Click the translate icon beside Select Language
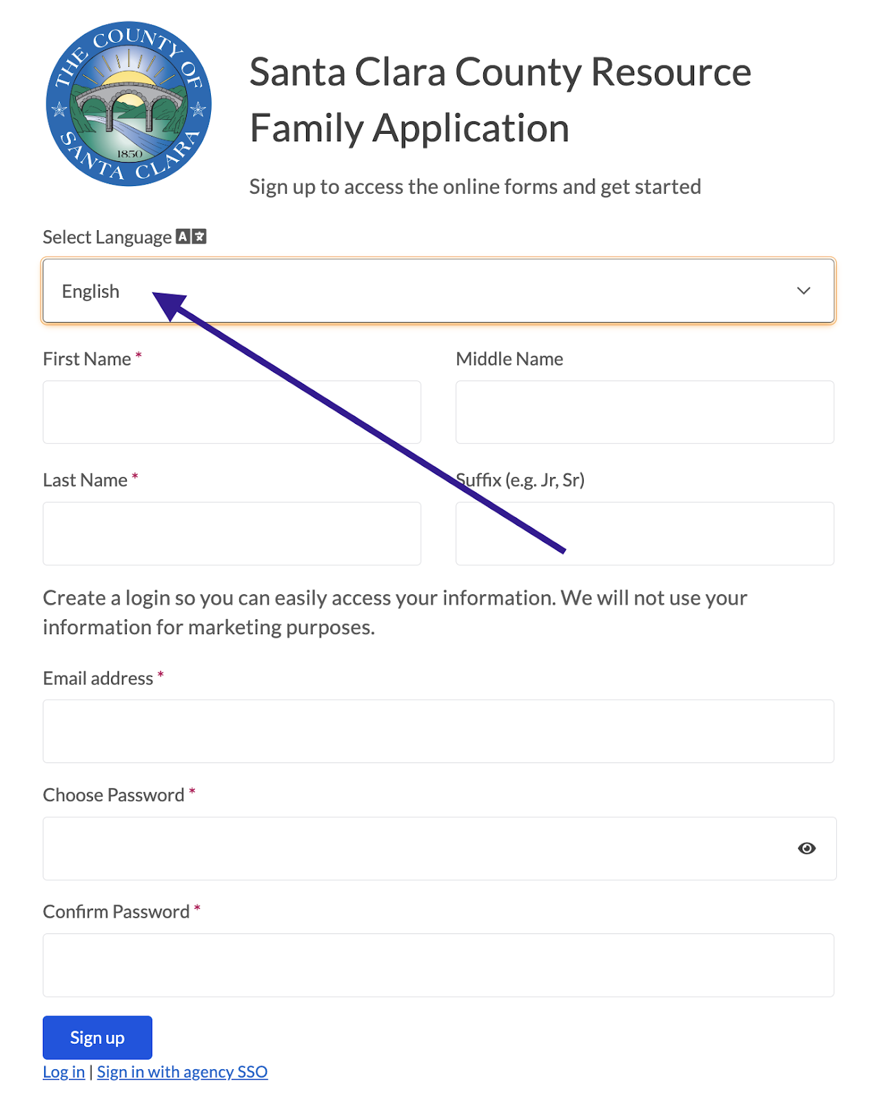Image resolution: width=872 pixels, height=1103 pixels. 191,236
